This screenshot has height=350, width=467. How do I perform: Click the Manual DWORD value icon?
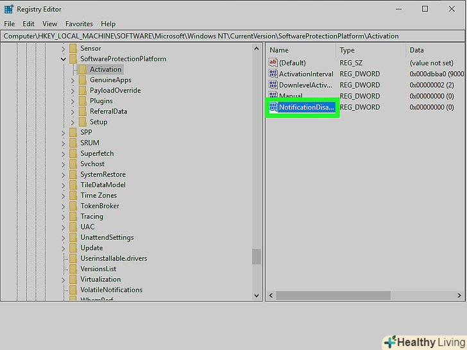coord(273,96)
